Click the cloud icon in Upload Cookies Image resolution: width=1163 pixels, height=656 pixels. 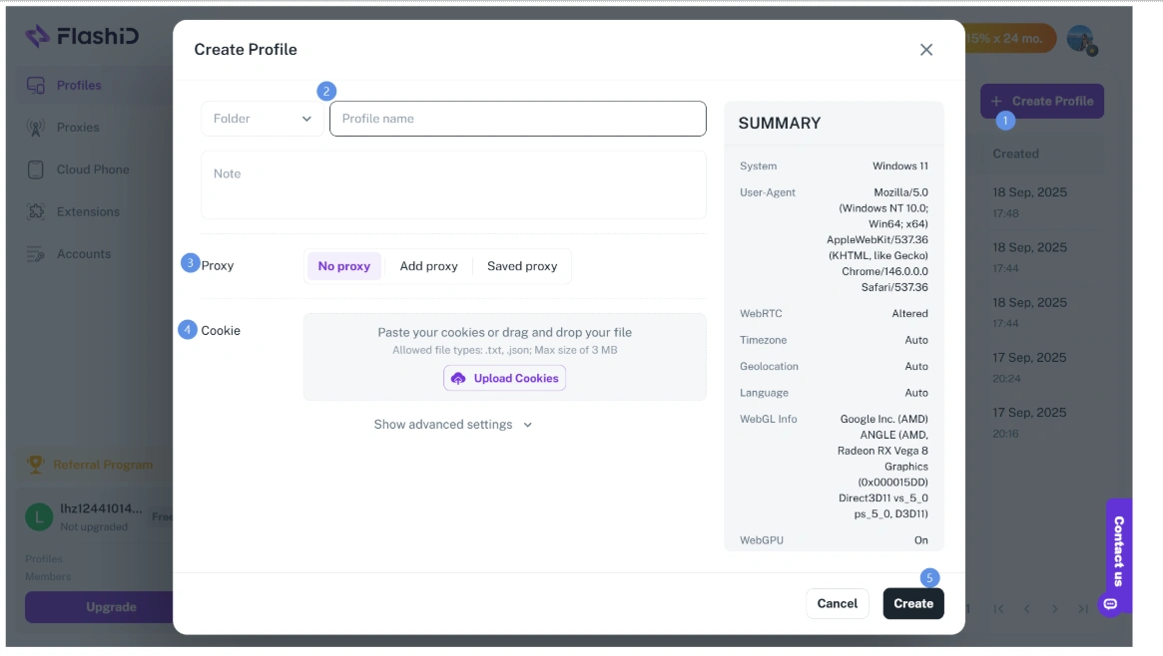click(x=458, y=379)
